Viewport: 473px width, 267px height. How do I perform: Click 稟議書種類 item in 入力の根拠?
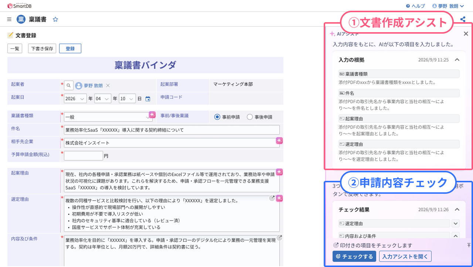[399, 74]
